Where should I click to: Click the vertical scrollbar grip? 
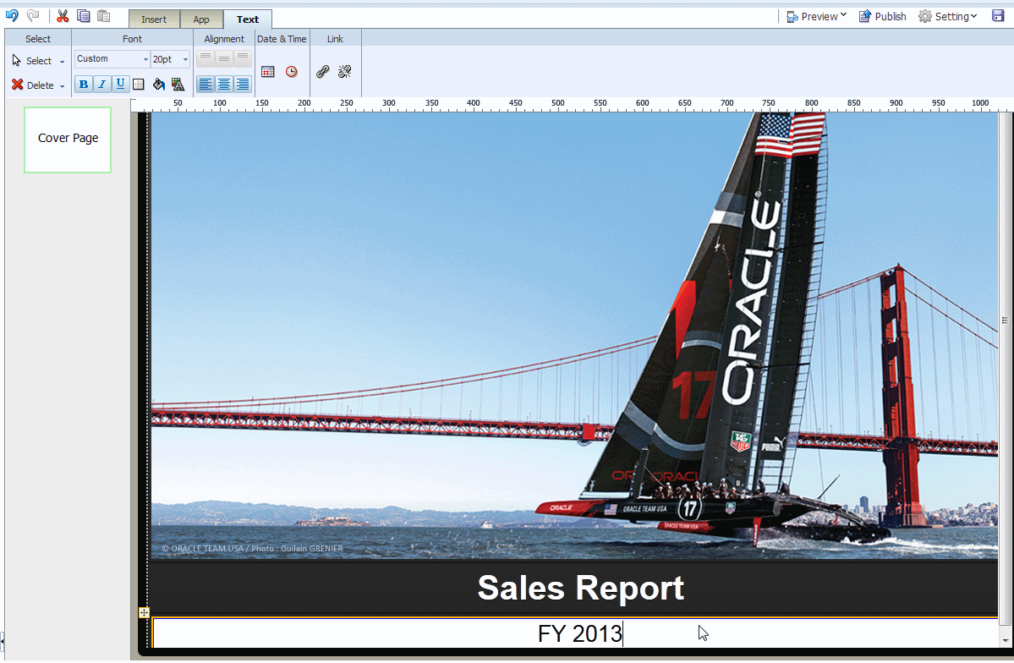tap(1005, 321)
